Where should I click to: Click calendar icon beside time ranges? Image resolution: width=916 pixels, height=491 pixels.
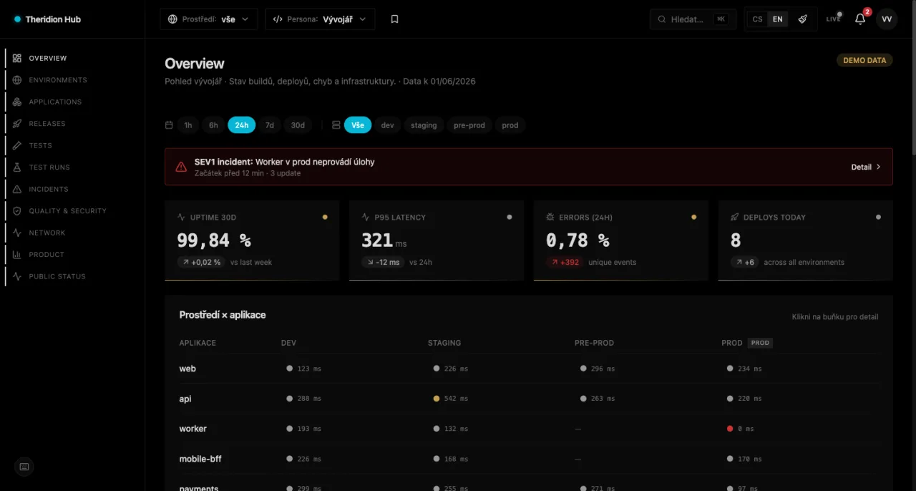point(169,125)
